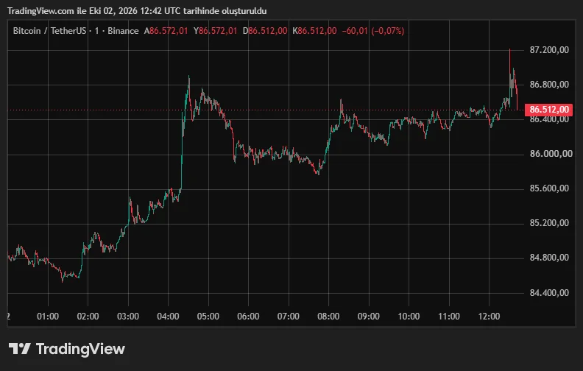
Task: Click the low value D86.512,00
Action: tap(265, 31)
